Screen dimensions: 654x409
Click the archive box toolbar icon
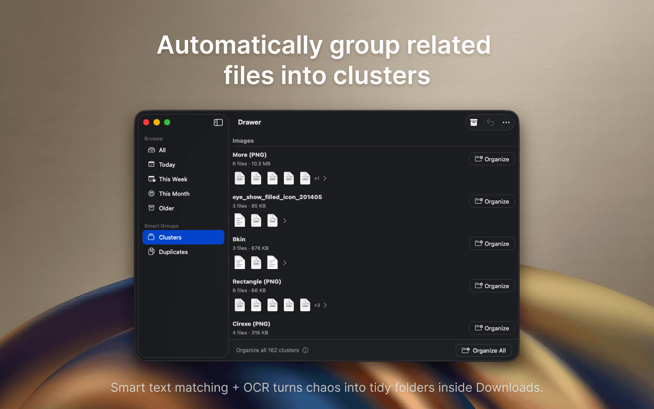(474, 122)
